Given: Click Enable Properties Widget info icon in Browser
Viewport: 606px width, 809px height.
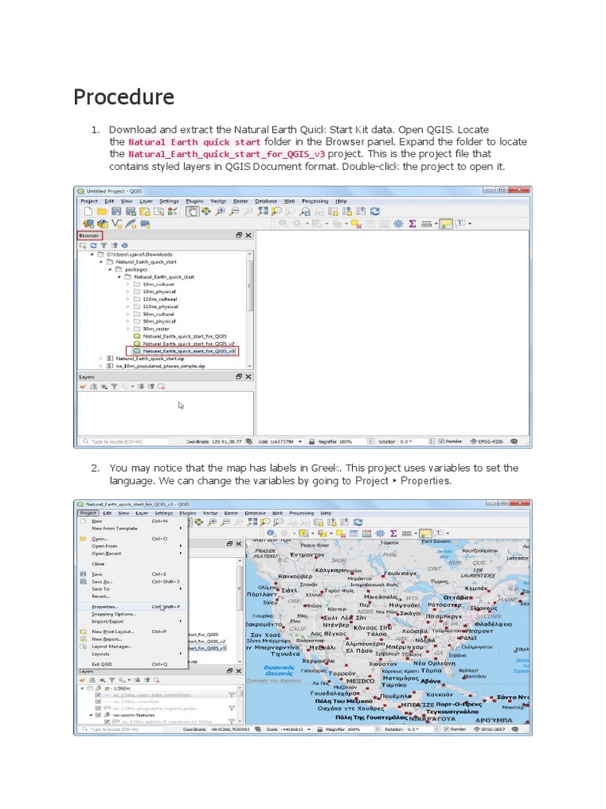Looking at the screenshot, I should tap(124, 246).
